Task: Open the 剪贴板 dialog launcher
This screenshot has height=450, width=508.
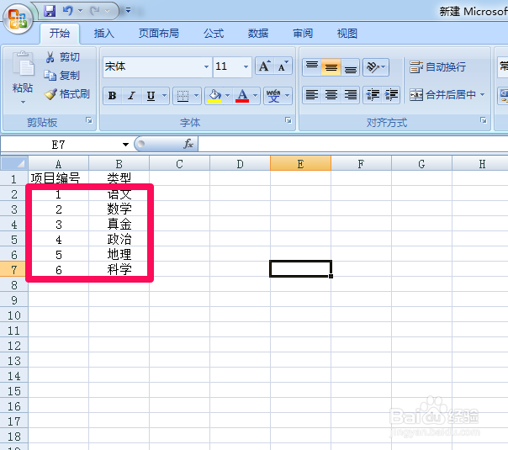Action: [x=89, y=120]
